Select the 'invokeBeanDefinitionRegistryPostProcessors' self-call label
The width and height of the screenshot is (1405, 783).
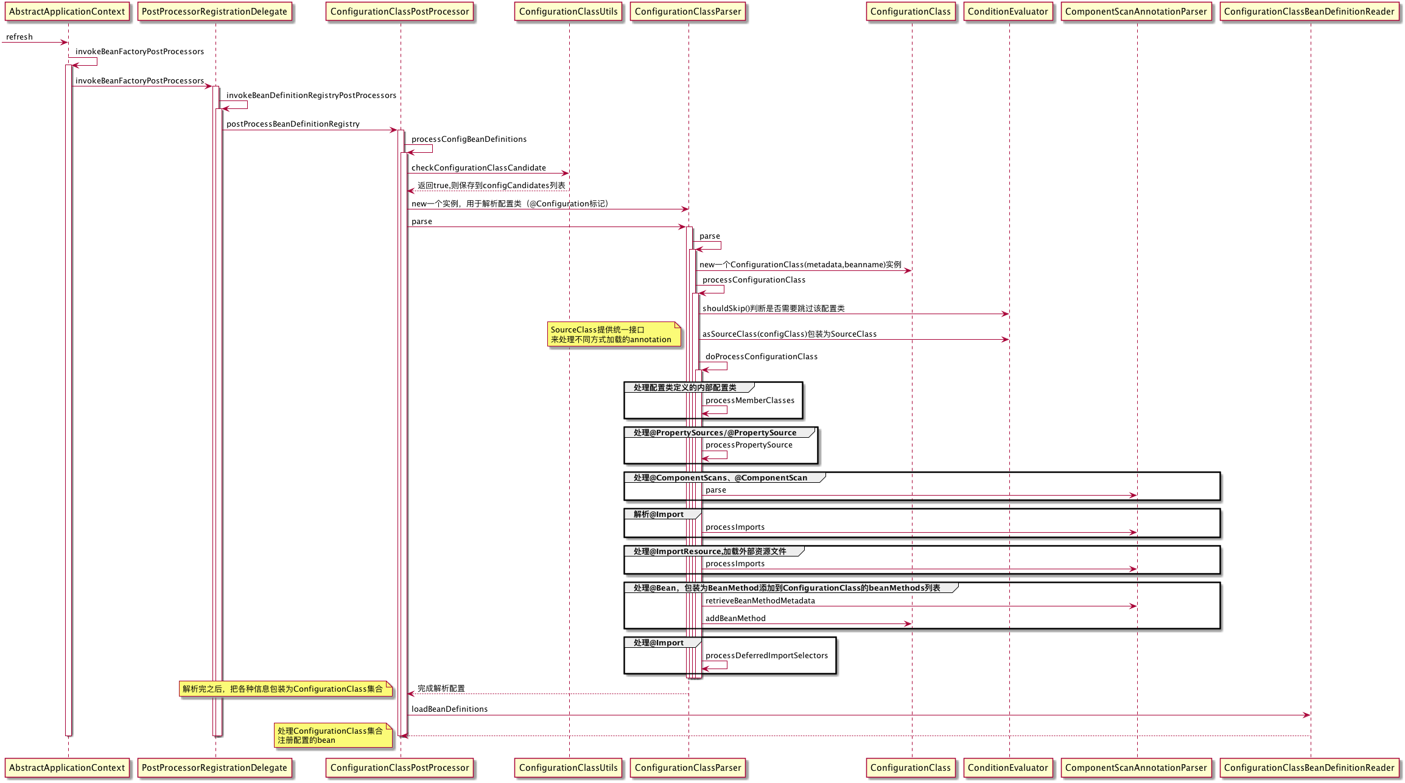click(x=311, y=96)
